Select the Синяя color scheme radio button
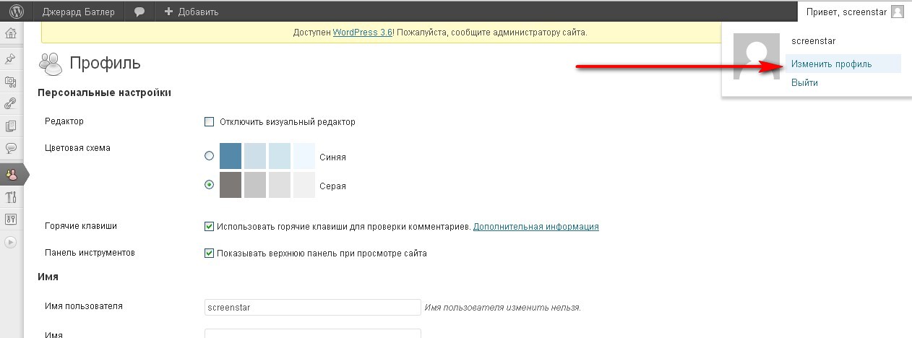 tap(210, 156)
